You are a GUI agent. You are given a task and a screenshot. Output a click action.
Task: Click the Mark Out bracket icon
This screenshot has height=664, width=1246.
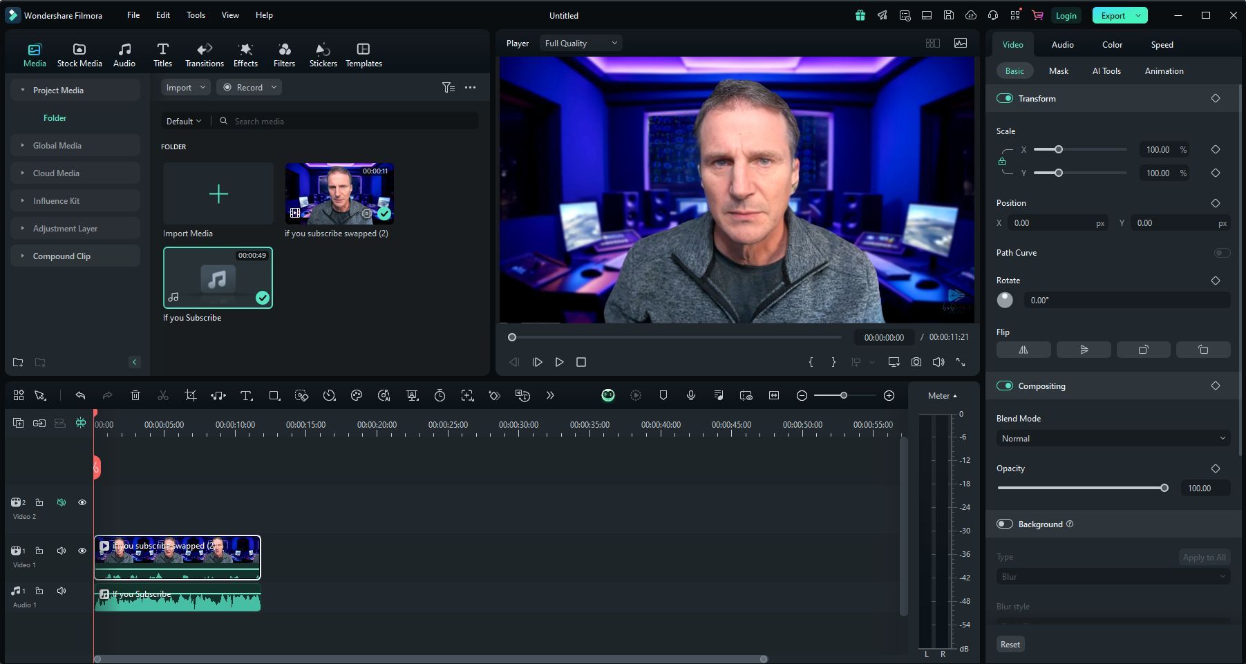[x=833, y=362]
